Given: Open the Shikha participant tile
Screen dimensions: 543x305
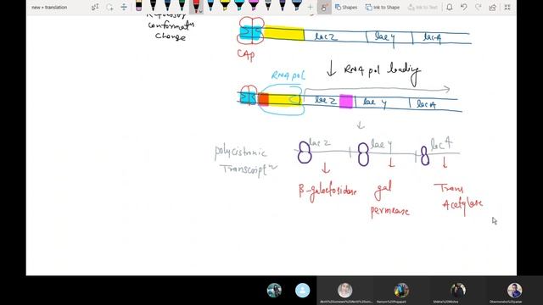Looking at the screenshot, I should tap(458, 291).
